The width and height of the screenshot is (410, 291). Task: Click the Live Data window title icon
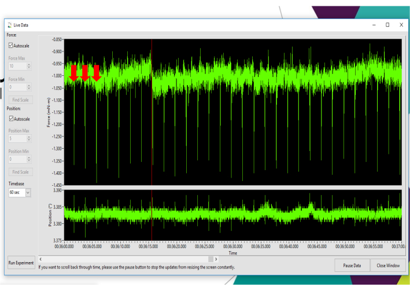pyautogui.click(x=9, y=25)
